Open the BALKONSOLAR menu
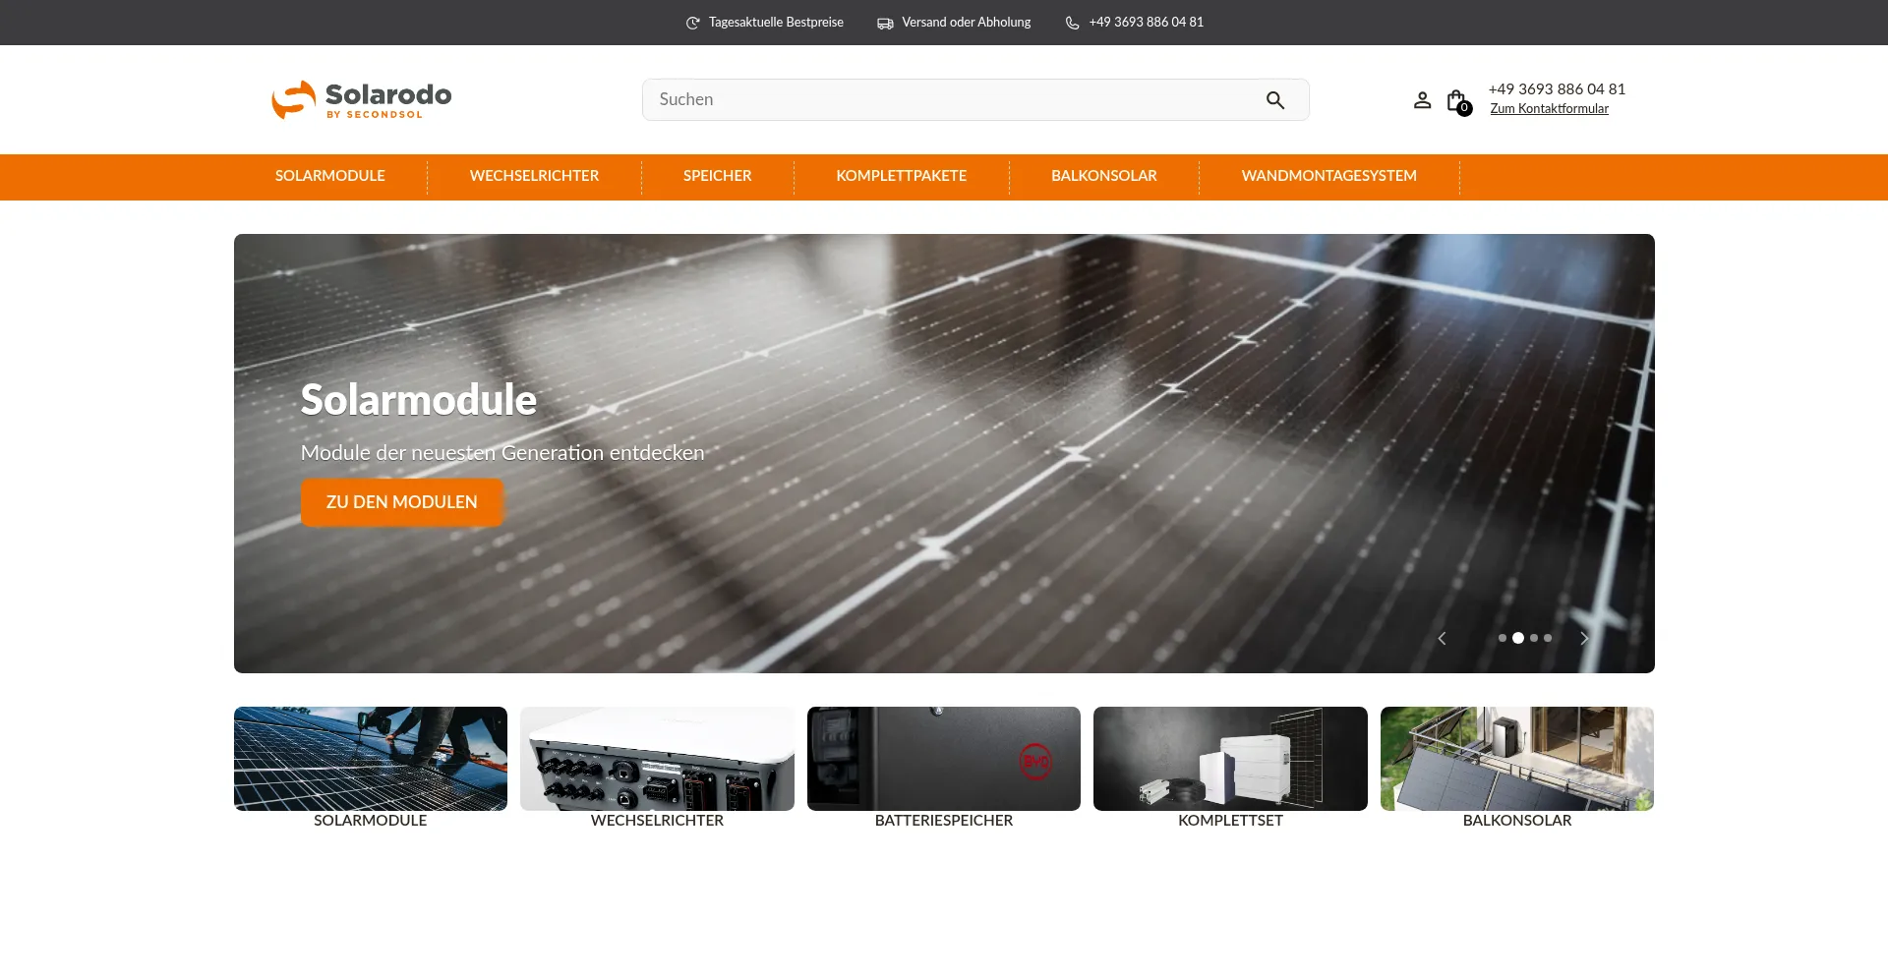The width and height of the screenshot is (1888, 976). click(x=1104, y=177)
